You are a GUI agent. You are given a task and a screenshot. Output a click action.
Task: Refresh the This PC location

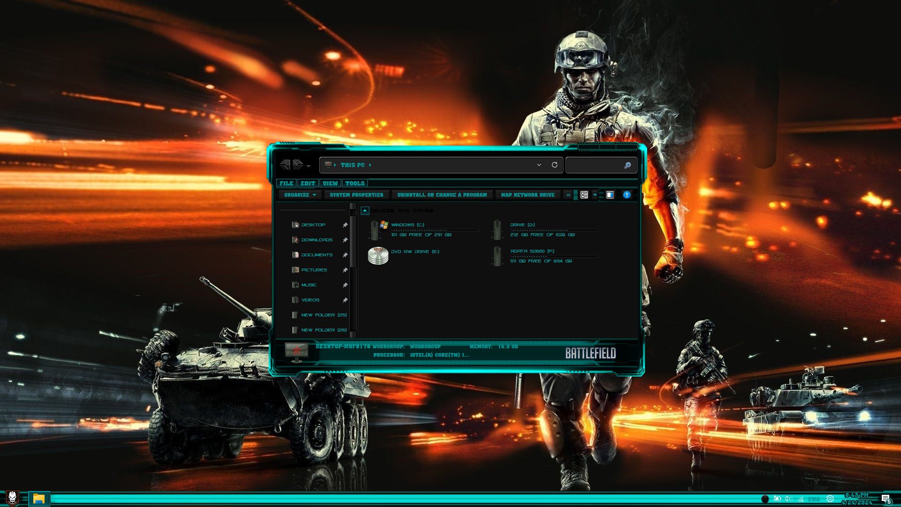pyautogui.click(x=554, y=165)
